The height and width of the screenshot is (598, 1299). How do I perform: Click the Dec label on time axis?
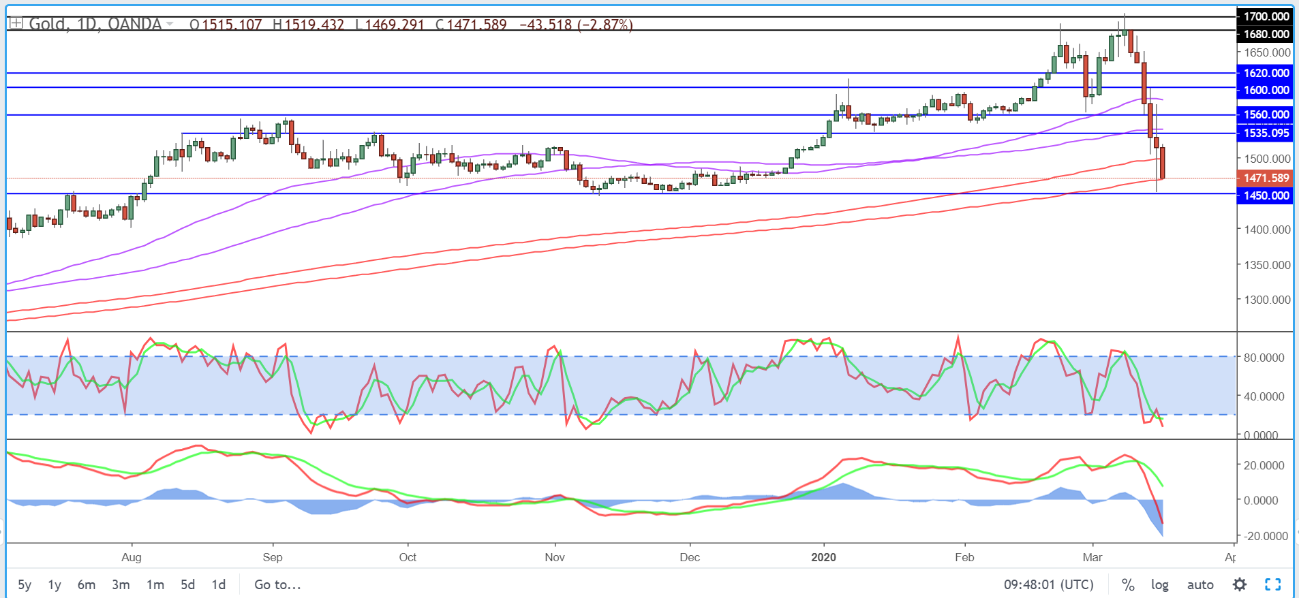690,557
